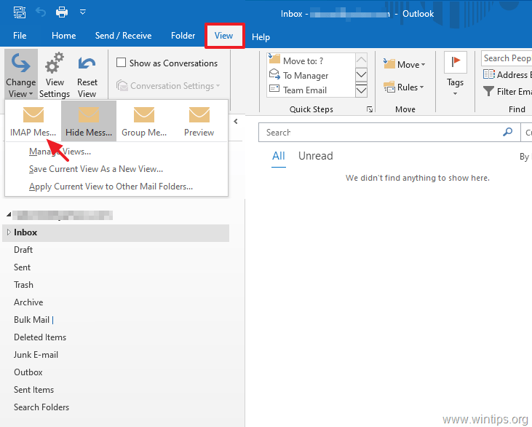The width and height of the screenshot is (532, 427).
Task: Choose the Group Messages view
Action: 144,121
